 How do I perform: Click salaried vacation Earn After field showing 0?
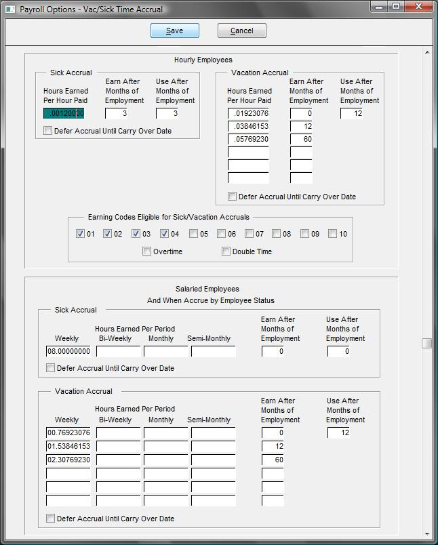[x=273, y=432]
